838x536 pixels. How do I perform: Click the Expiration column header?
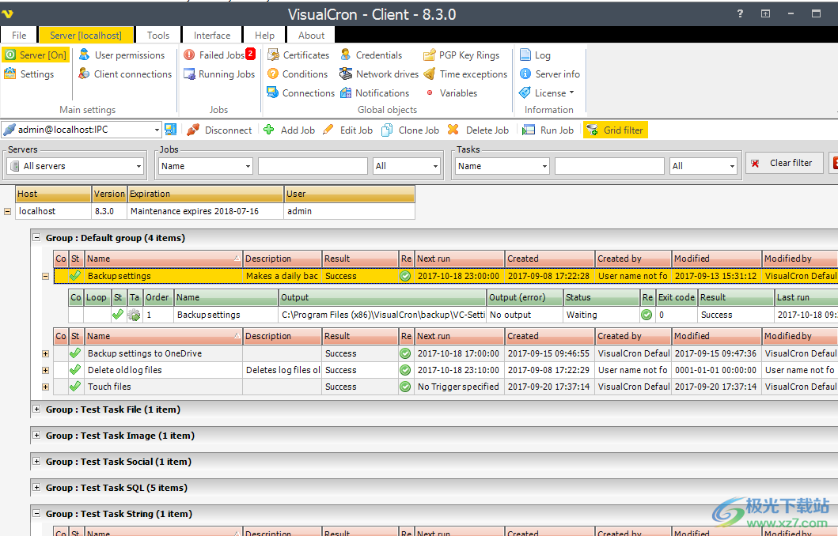(205, 194)
